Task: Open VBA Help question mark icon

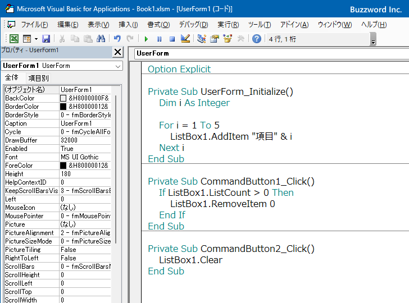Action: click(x=257, y=39)
